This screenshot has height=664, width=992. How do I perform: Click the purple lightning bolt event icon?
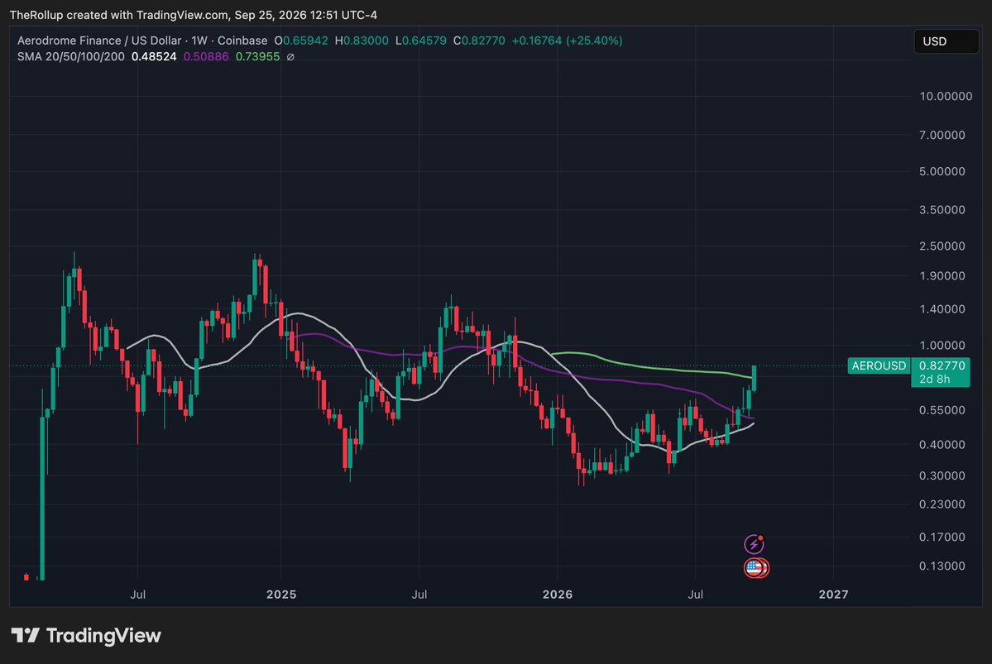754,544
